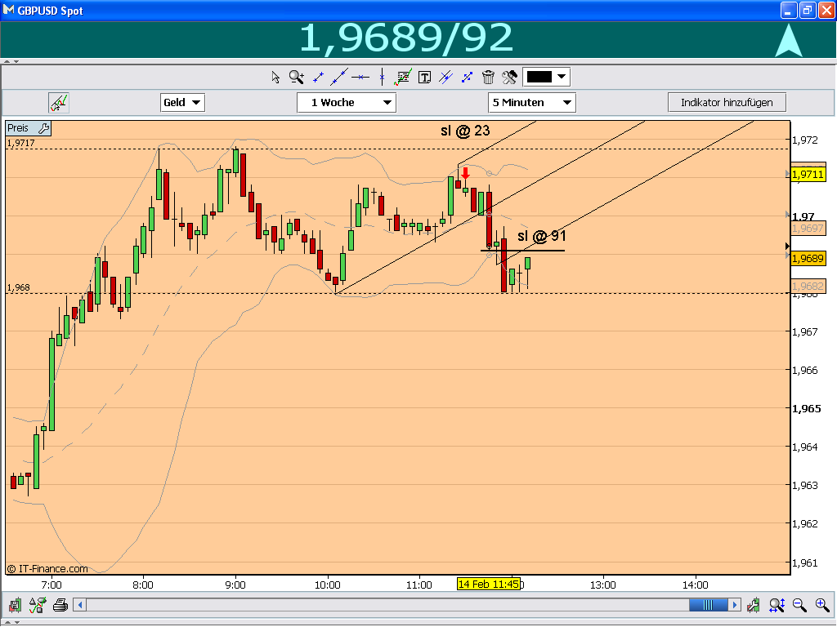This screenshot has height=627, width=837.
Task: Select the 'sl @ 23' text annotation
Action: point(465,131)
